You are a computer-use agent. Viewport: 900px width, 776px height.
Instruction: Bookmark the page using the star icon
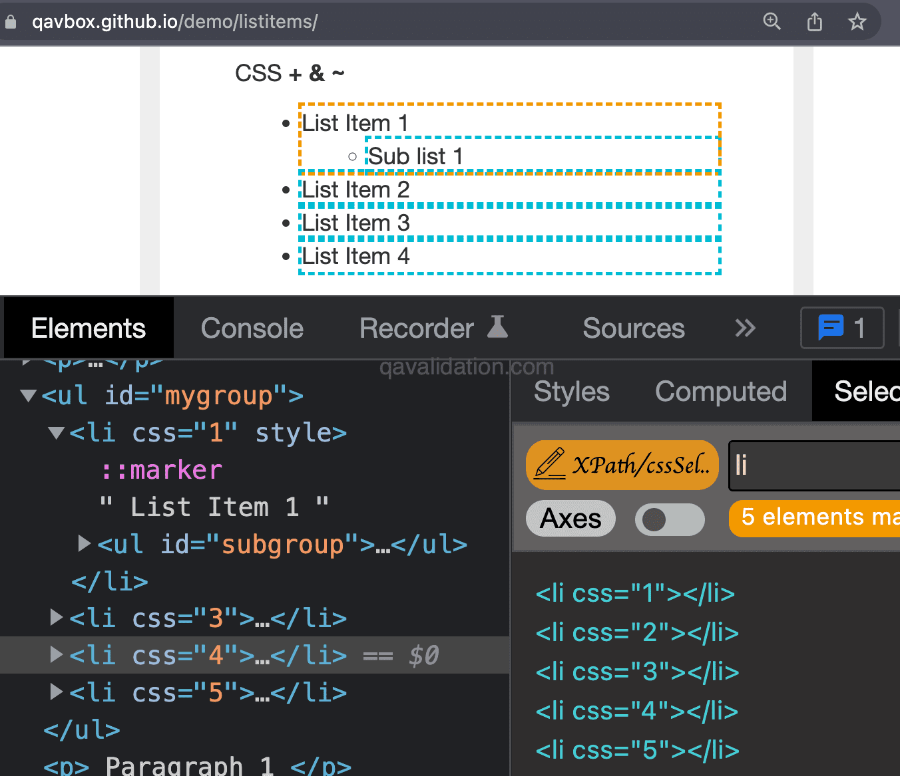pos(857,21)
